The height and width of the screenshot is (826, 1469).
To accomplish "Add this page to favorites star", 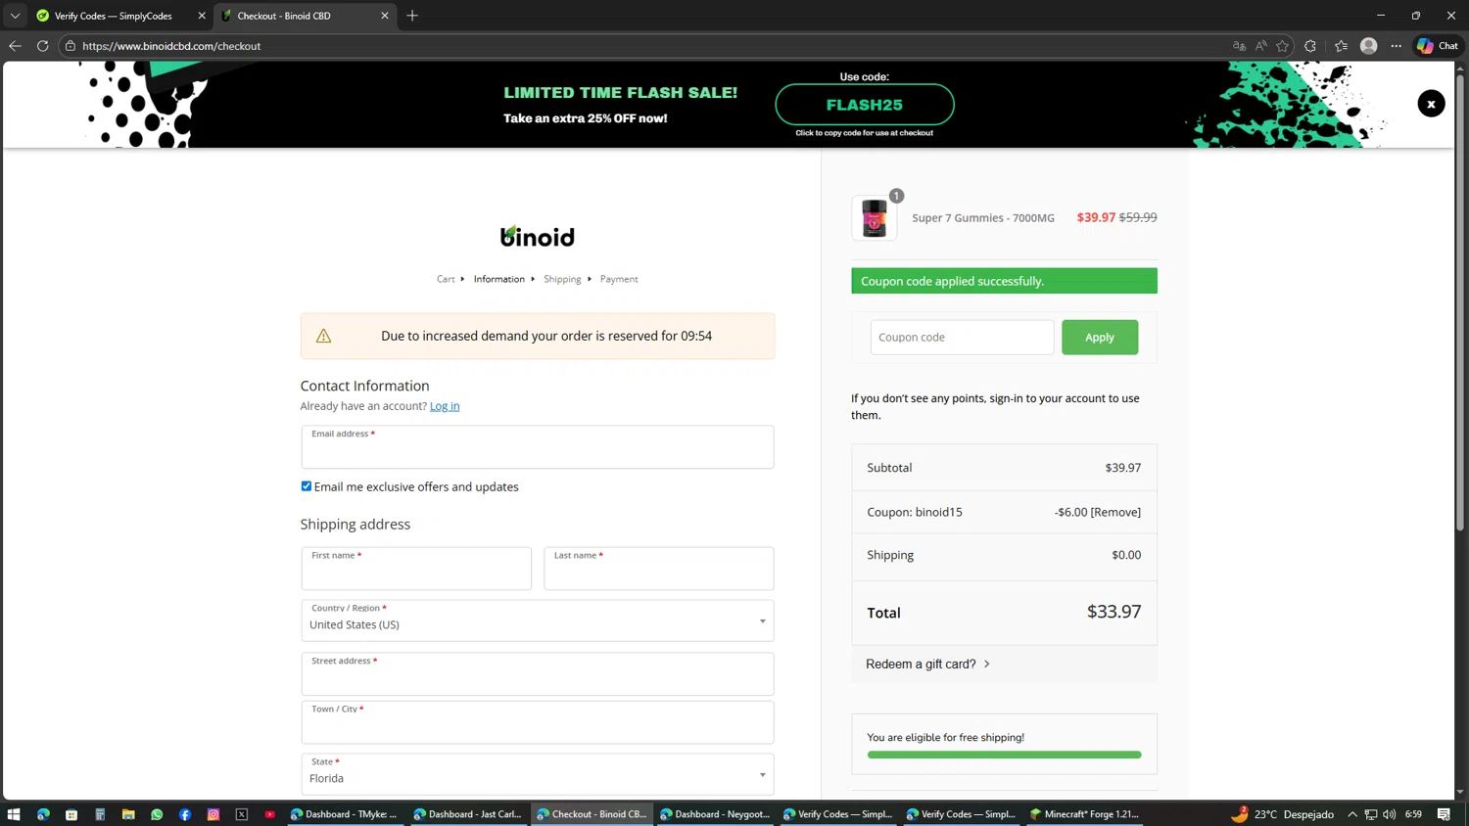I will pos(1282,46).
